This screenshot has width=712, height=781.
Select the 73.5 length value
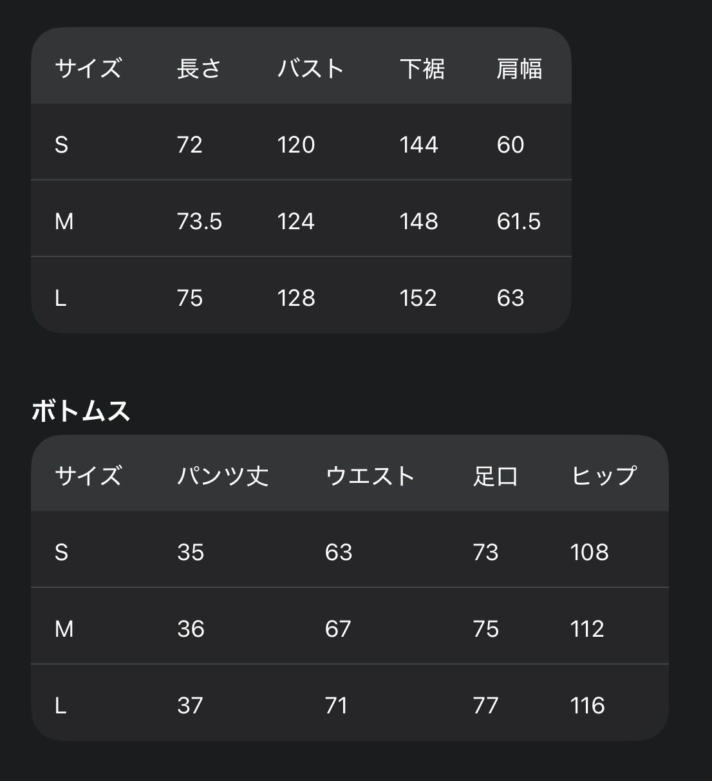pyautogui.click(x=200, y=221)
